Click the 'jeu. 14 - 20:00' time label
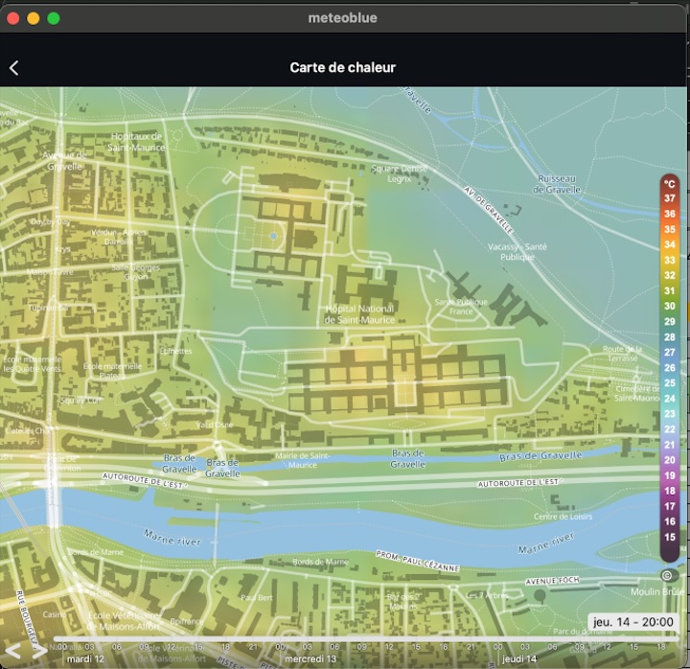Viewport: 690px width, 669px height. 633,622
